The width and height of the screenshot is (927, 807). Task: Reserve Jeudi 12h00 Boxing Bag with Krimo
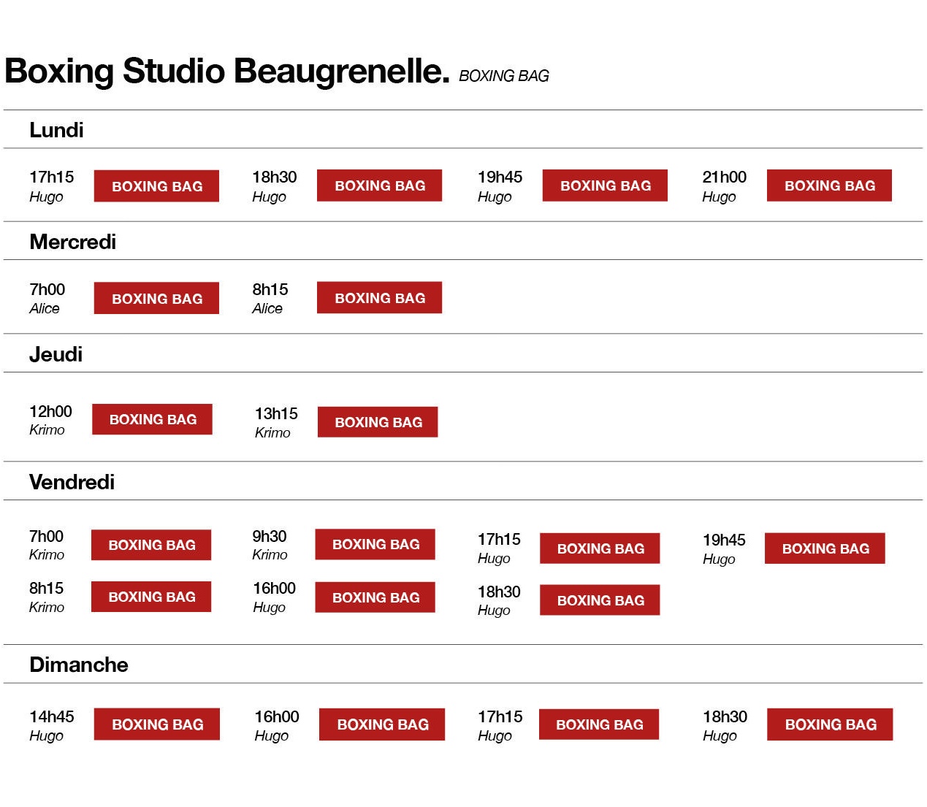152,419
